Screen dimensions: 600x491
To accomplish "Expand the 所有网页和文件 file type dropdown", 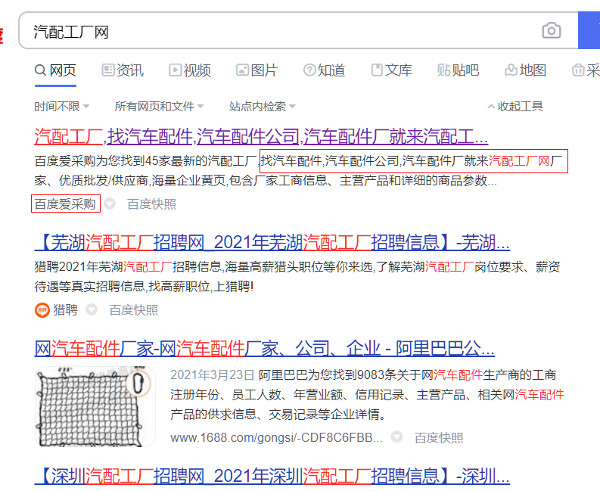I will [159, 107].
